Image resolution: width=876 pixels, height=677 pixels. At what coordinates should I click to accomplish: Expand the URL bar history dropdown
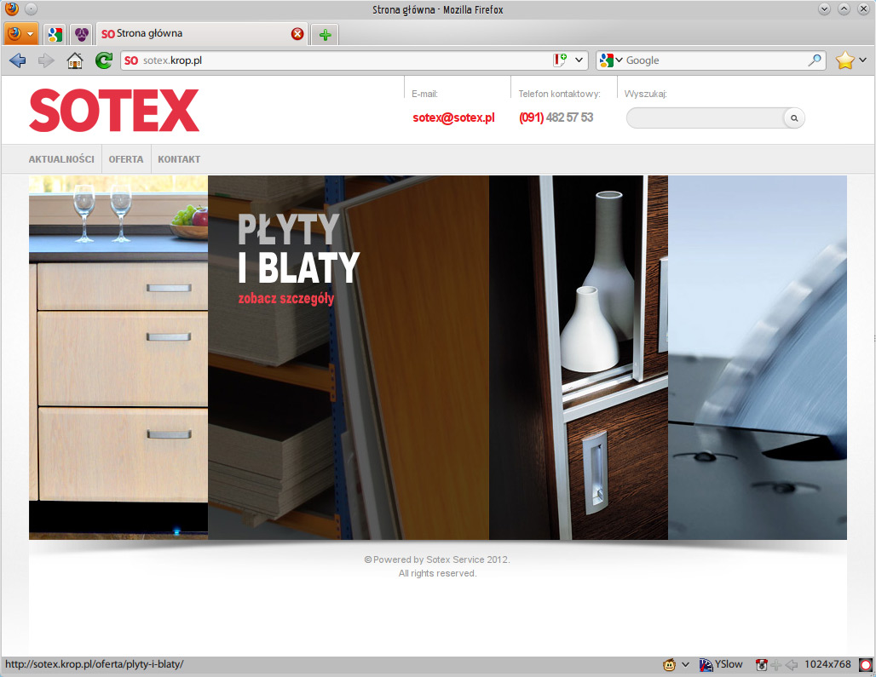coord(580,60)
